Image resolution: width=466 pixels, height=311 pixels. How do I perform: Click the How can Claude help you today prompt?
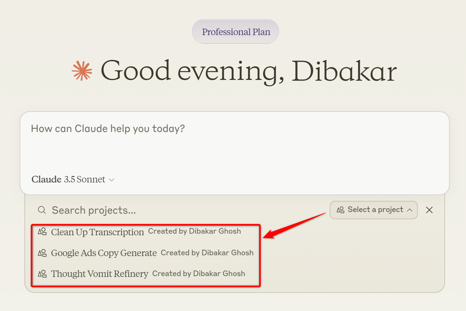click(x=108, y=128)
